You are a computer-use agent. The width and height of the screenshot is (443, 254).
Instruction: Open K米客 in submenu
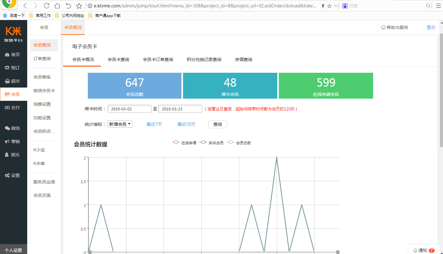(x=39, y=163)
